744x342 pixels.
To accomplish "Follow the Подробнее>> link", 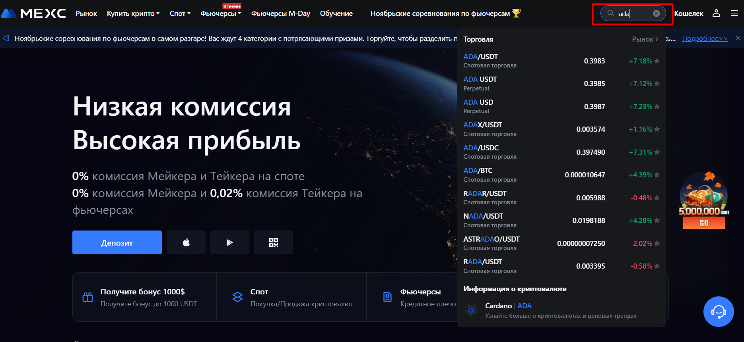I will click(705, 38).
